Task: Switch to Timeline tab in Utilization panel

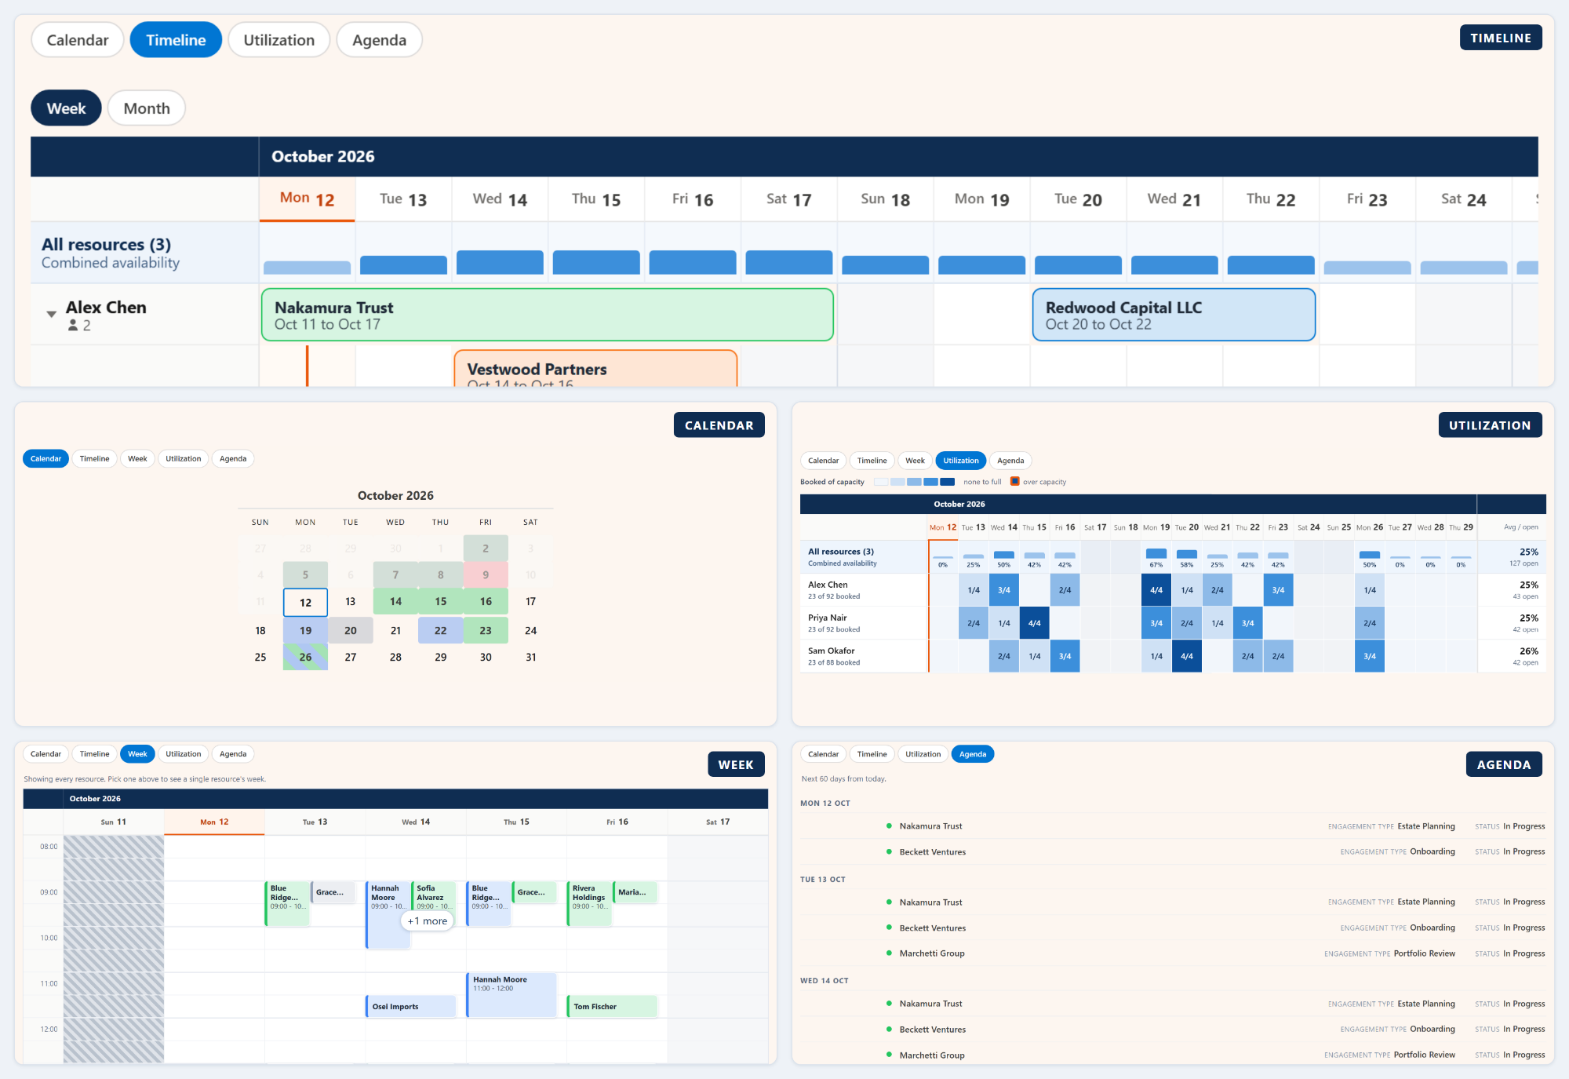Action: click(x=872, y=461)
